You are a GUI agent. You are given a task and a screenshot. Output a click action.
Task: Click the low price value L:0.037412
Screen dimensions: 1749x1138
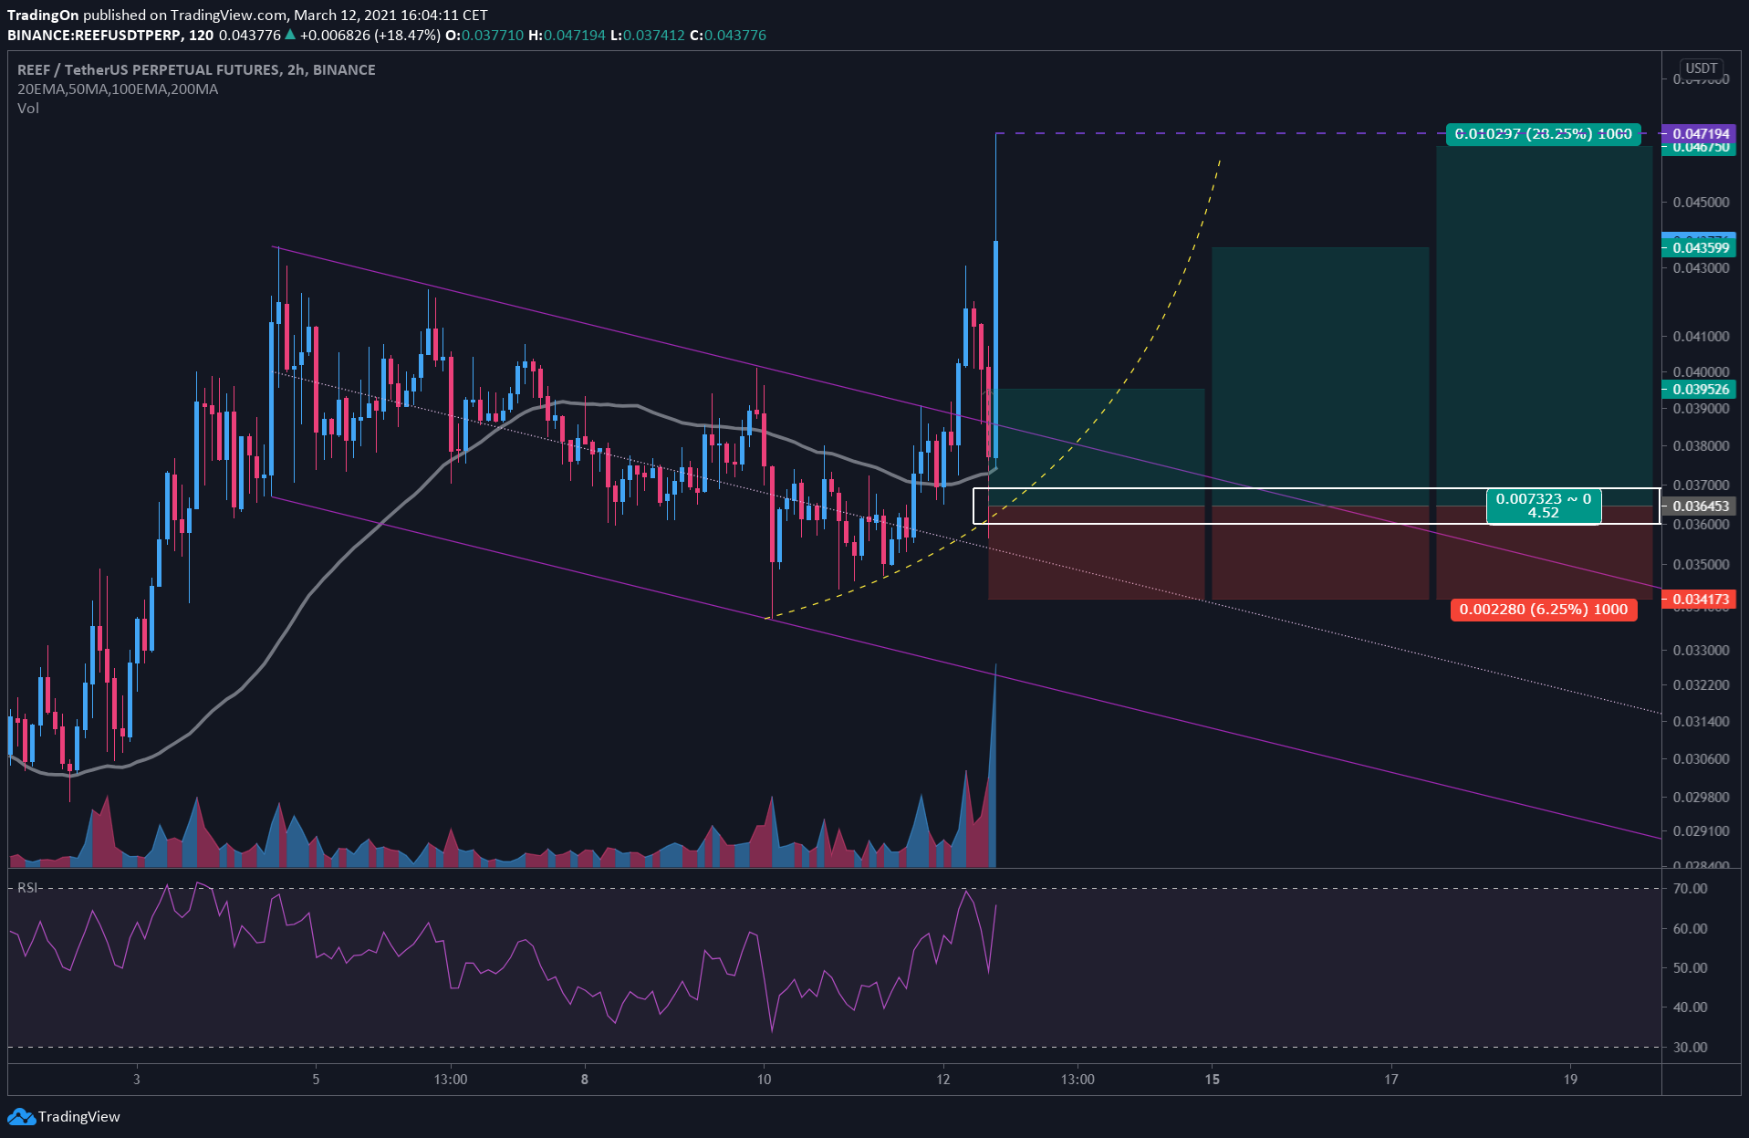click(647, 35)
